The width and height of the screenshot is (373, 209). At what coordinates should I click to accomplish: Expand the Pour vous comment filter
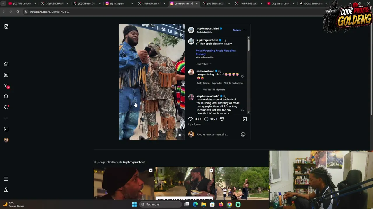pos(203,64)
